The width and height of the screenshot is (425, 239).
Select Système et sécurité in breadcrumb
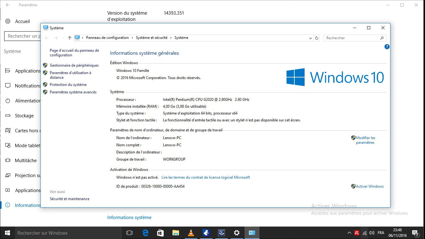151,38
